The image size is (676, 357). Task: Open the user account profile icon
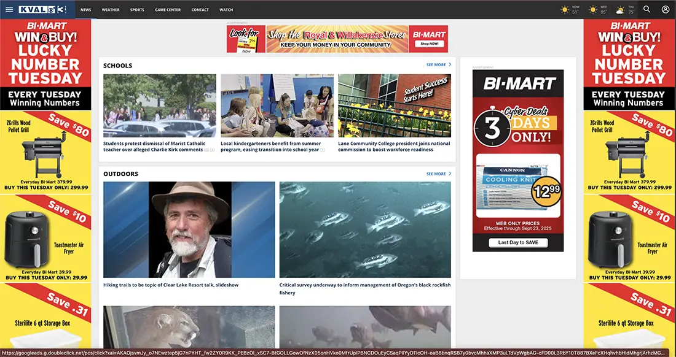666,9
